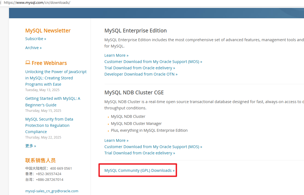The image size is (304, 195).
Task: Click the date 'Tuesday, May 13, 2025'
Action: pyautogui.click(x=42, y=90)
